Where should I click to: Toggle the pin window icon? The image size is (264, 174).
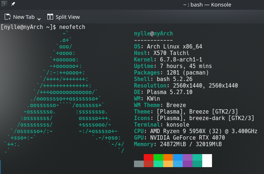(13, 4)
